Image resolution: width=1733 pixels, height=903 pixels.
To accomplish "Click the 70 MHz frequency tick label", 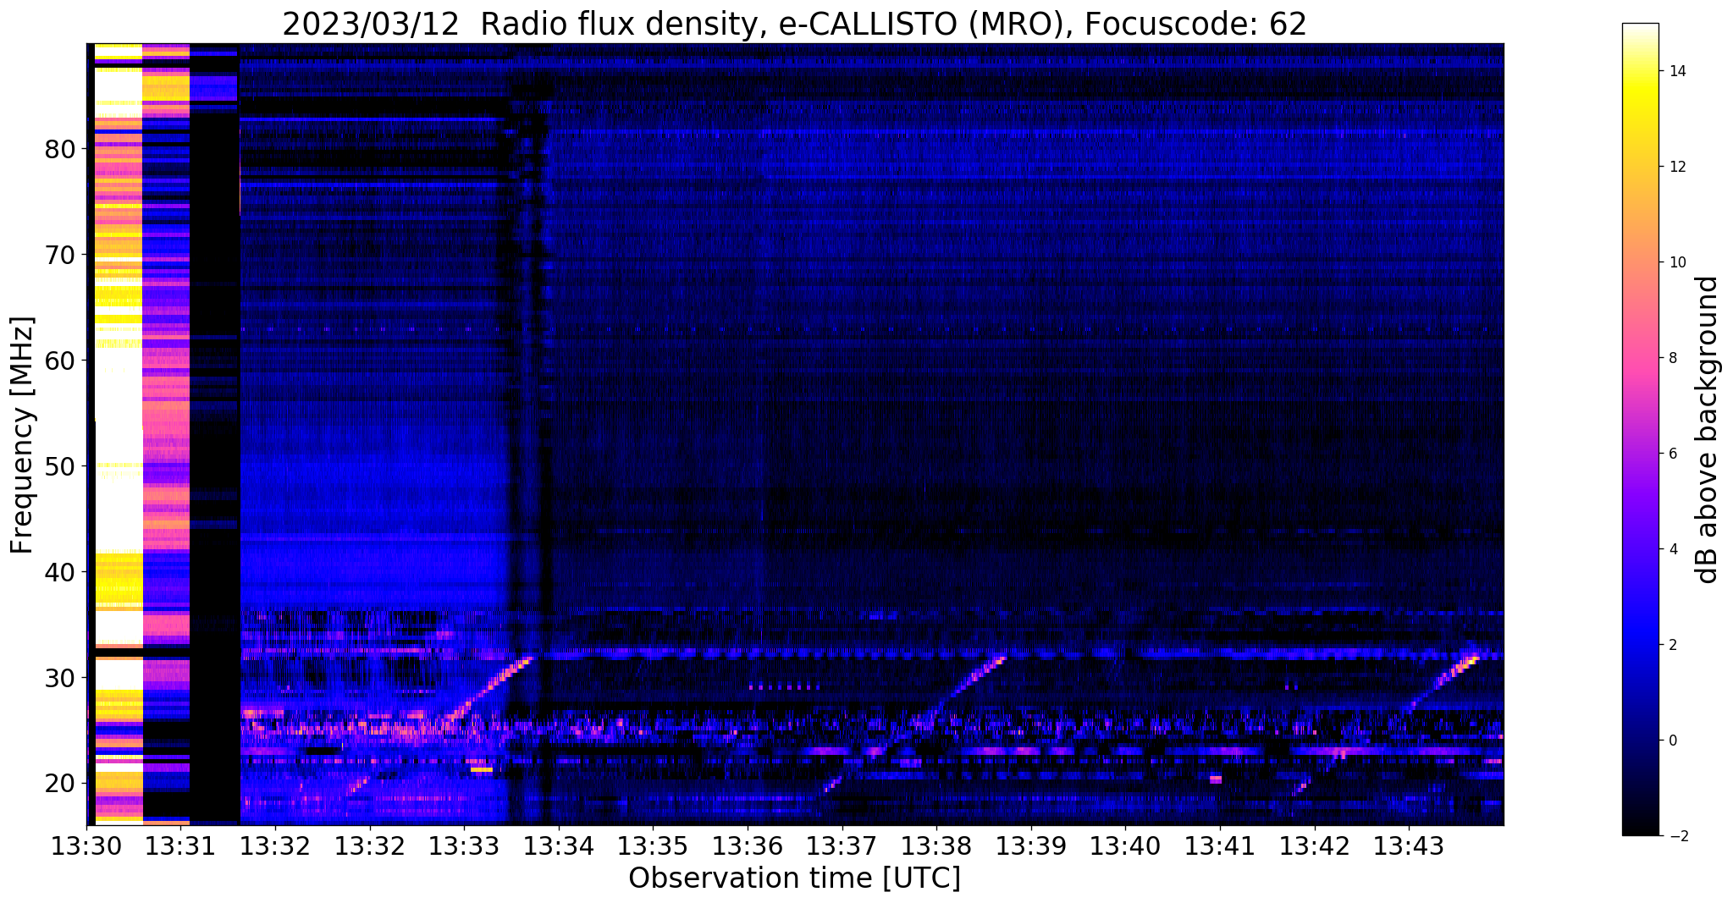I will pos(60,255).
